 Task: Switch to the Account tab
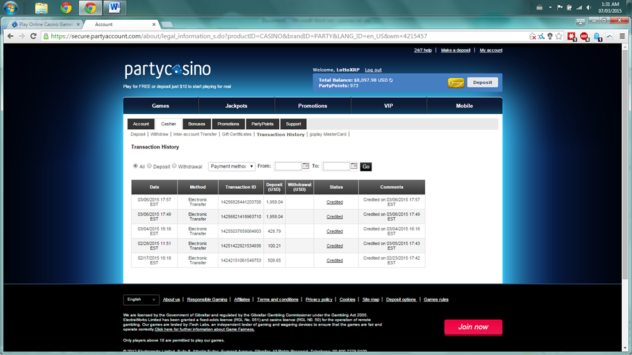click(x=141, y=124)
